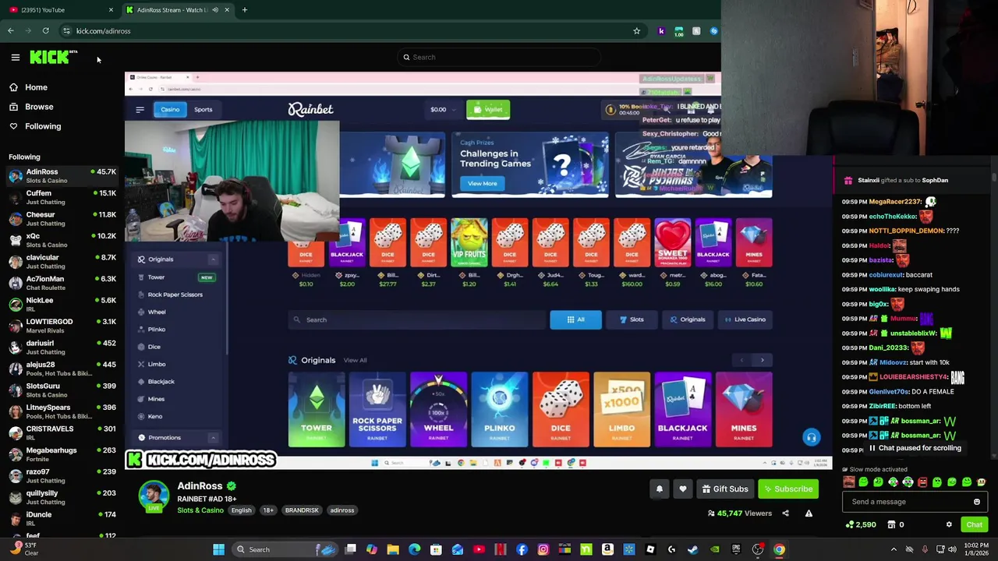Open Microsoft Edge from taskbar

414,549
